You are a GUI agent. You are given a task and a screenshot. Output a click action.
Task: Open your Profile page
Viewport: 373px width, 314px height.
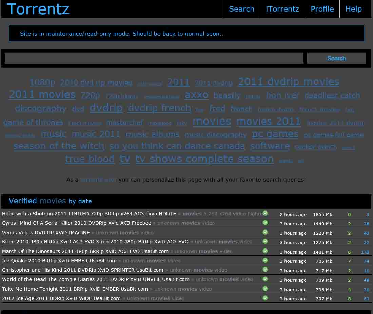[x=322, y=9]
